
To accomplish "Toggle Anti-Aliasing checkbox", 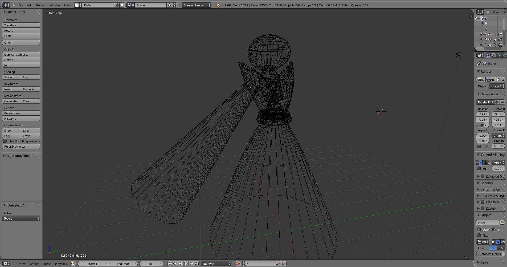I will 483,155.
